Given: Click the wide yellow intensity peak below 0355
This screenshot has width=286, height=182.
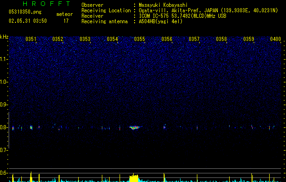Looking at the screenshot, I should pyautogui.click(x=134, y=178).
